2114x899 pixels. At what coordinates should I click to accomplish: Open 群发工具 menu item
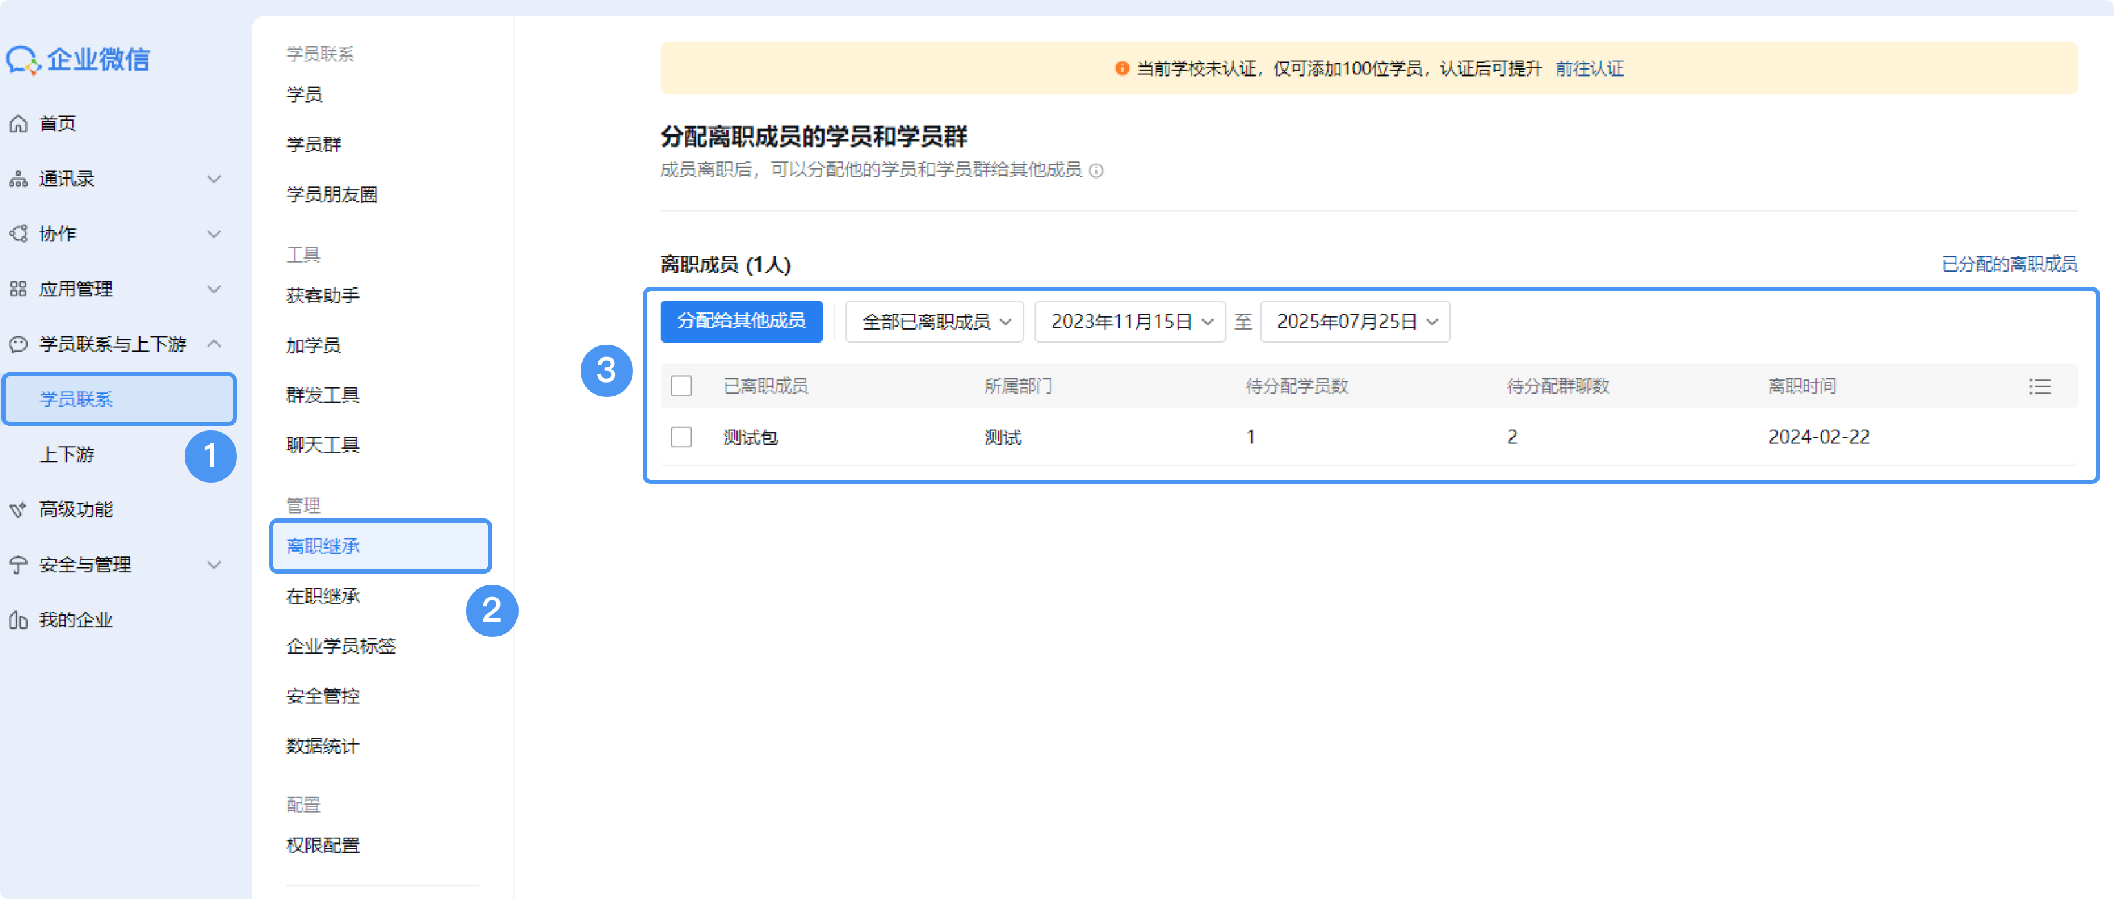click(323, 396)
